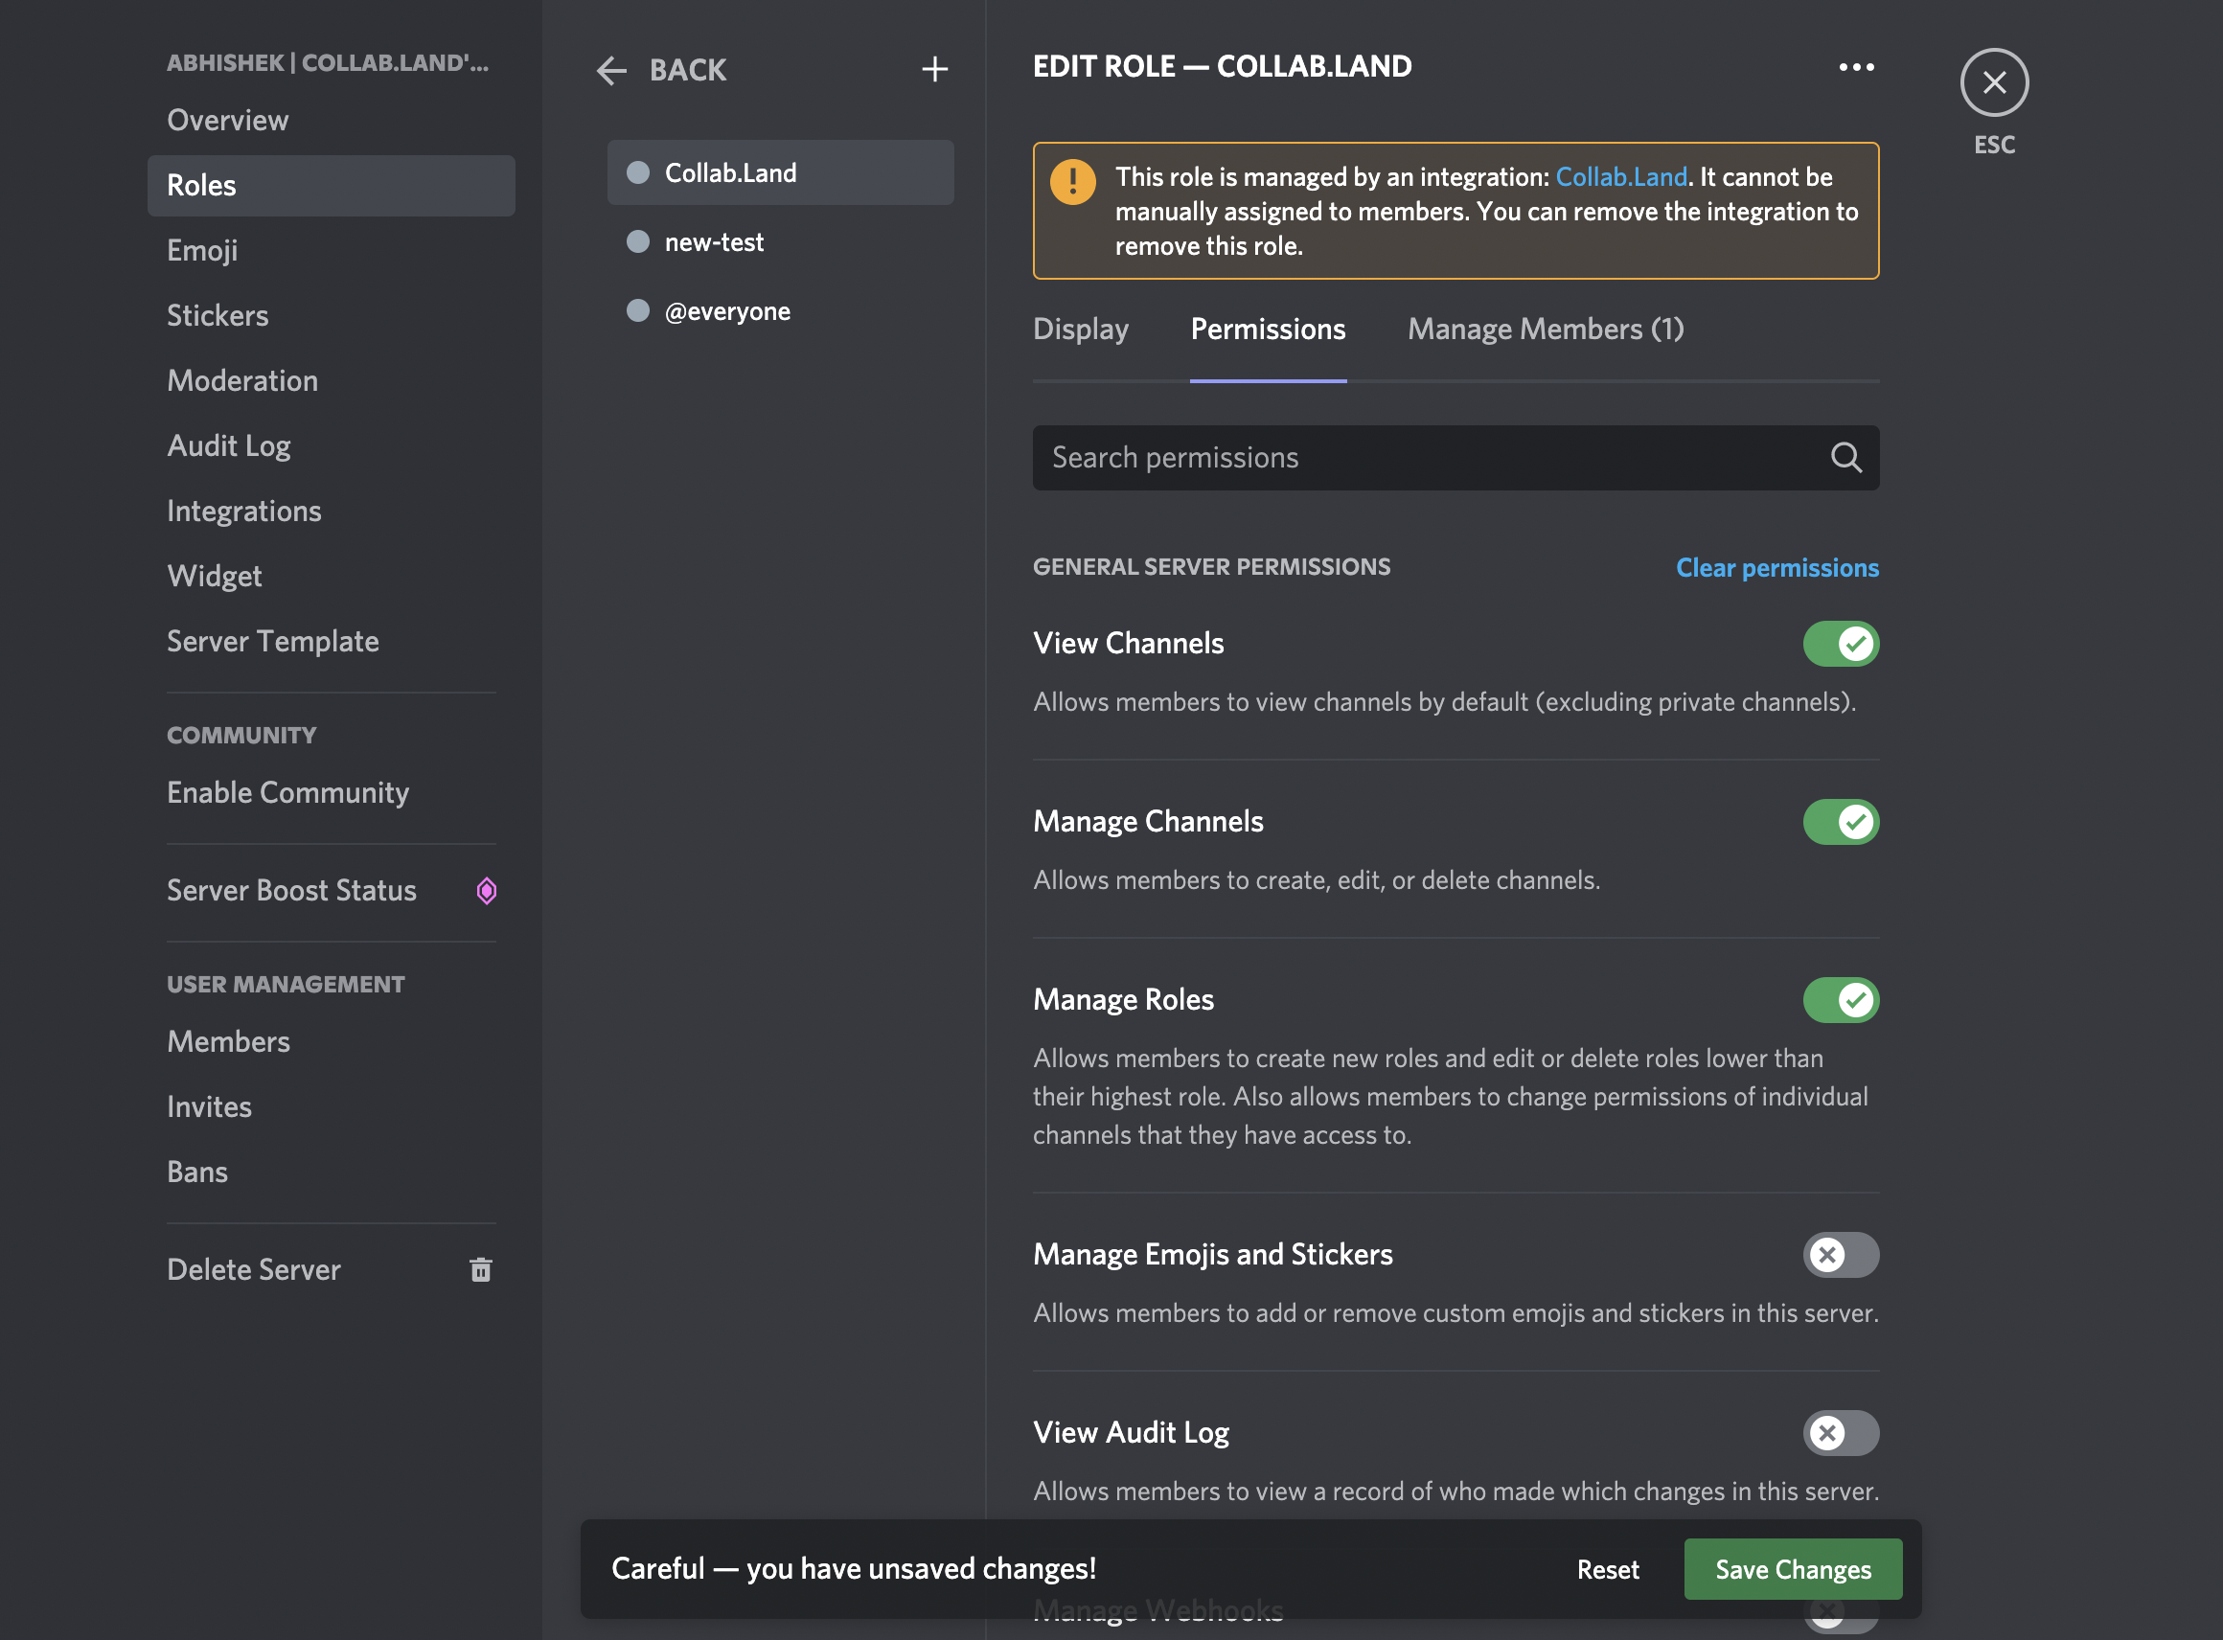Click the color dot next to the Collab.Land role
Image resolution: width=2223 pixels, height=1640 pixels.
click(638, 171)
